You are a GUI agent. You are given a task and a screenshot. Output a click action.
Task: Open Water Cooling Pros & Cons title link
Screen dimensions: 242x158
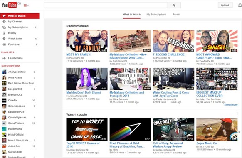[171, 94]
